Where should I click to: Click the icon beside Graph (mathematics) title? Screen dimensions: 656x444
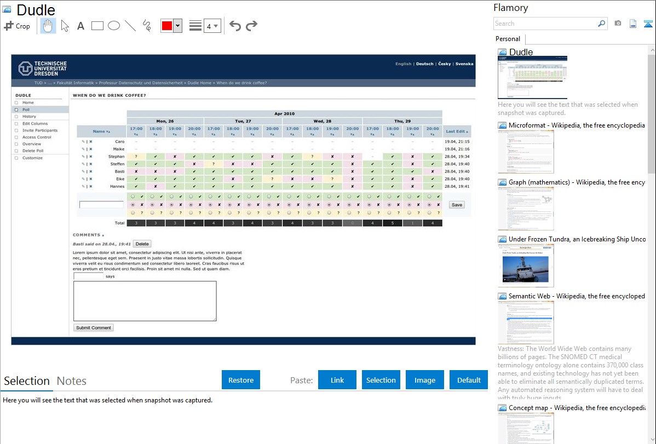coord(502,182)
